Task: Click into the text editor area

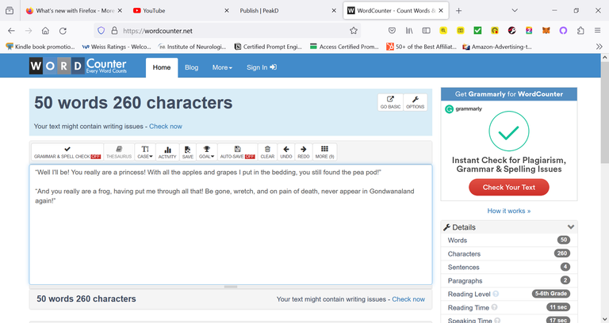Action: pyautogui.click(x=231, y=225)
